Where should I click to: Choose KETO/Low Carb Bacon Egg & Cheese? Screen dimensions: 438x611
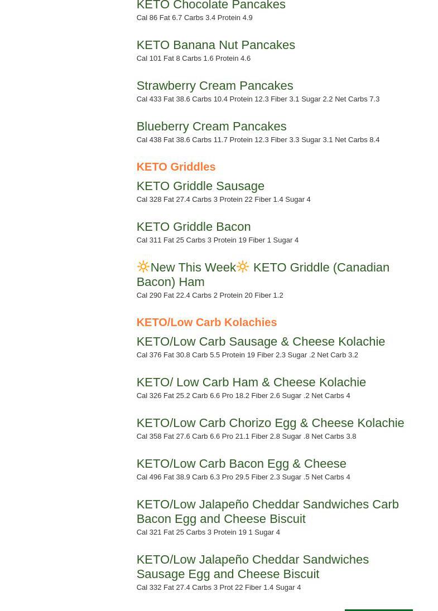241,464
